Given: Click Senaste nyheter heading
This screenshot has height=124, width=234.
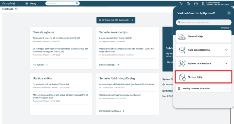Looking at the screenshot, I should [x=44, y=32].
